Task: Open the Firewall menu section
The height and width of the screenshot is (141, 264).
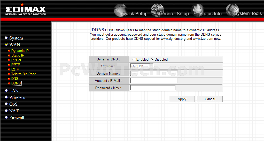Action: click(17, 118)
